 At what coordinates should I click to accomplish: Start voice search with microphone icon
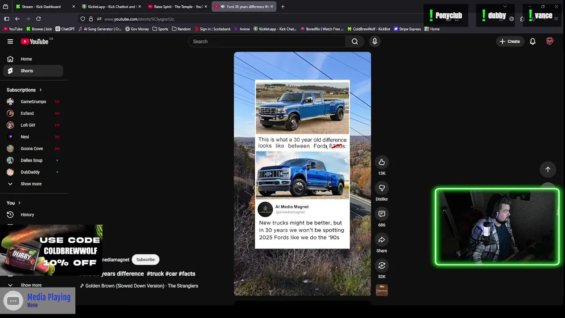point(375,42)
